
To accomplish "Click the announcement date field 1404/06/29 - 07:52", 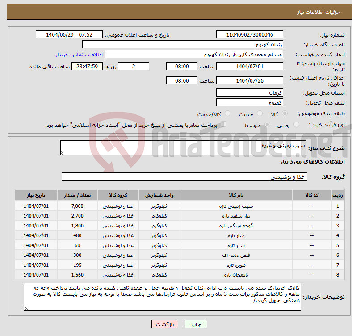I will click(69, 34).
